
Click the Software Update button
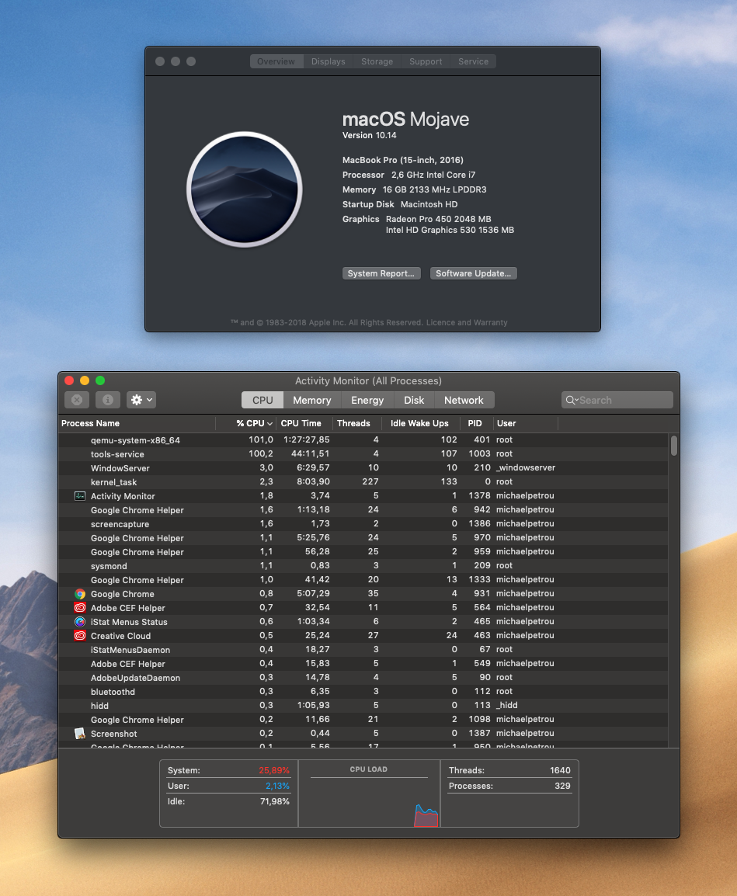click(474, 274)
